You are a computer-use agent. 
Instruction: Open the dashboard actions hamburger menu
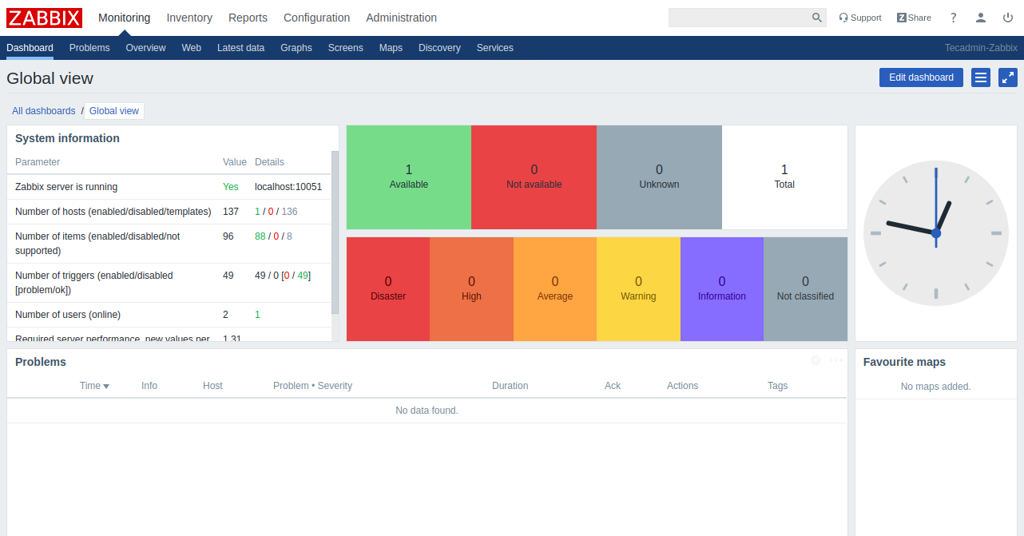981,77
